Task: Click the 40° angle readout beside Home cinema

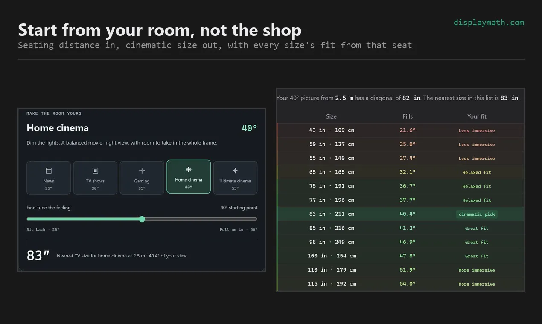Action: pyautogui.click(x=249, y=128)
